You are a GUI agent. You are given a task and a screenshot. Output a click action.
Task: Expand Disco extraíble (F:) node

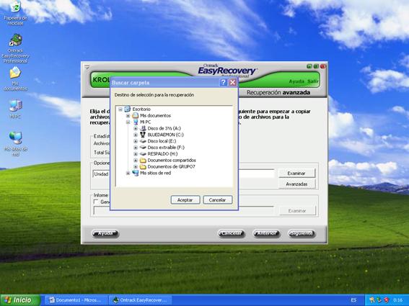[136, 148]
